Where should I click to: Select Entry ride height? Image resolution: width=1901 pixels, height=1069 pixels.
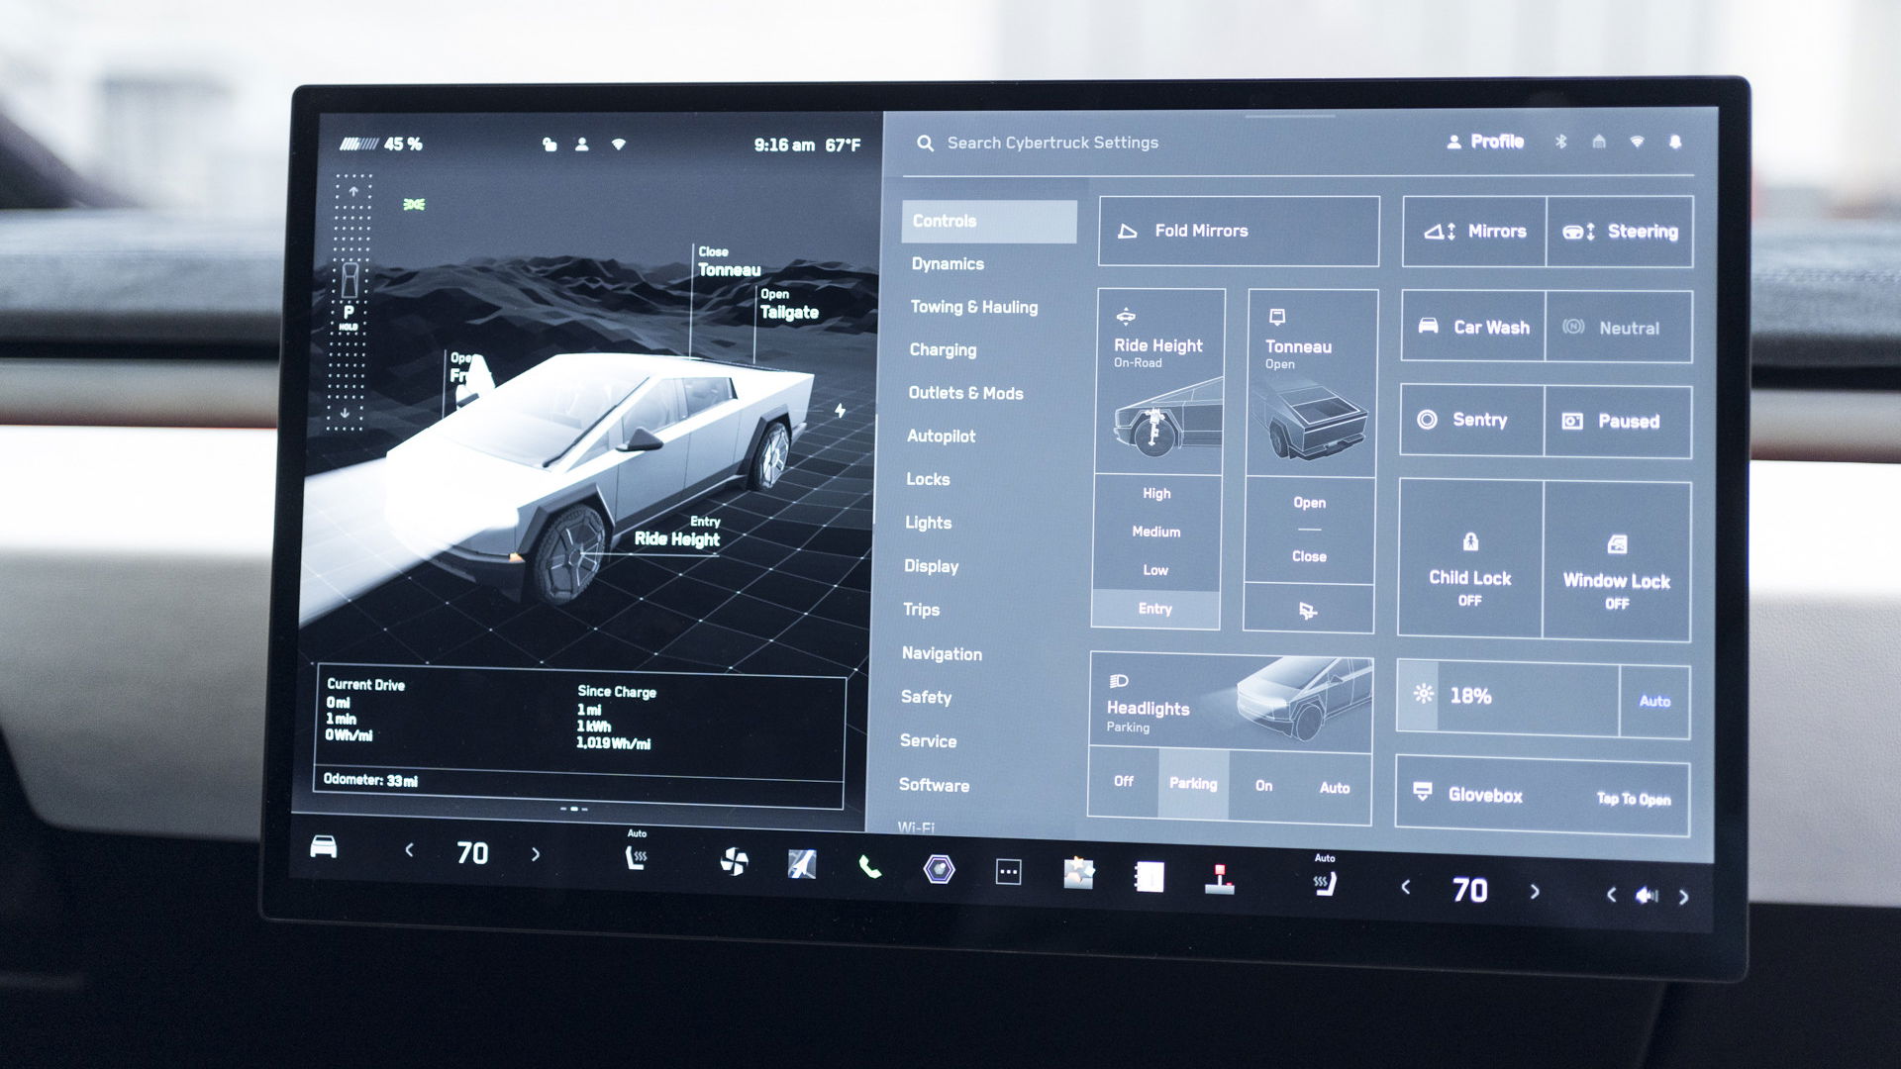(1155, 609)
